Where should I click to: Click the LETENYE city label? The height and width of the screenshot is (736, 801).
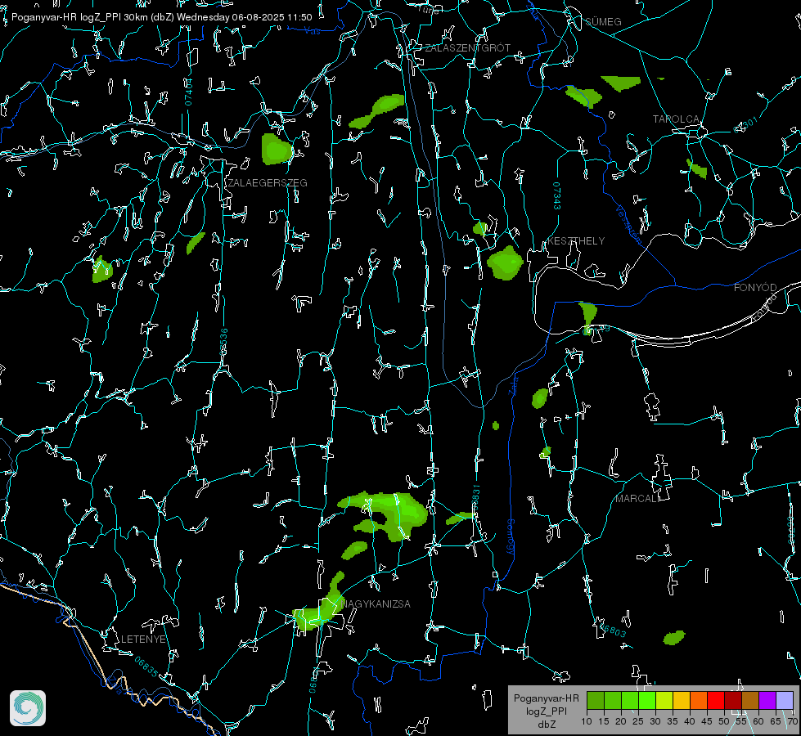pos(143,640)
